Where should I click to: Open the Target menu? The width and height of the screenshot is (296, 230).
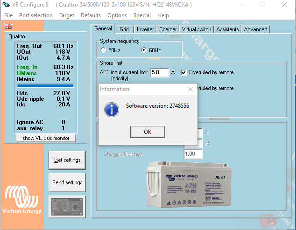coord(67,15)
